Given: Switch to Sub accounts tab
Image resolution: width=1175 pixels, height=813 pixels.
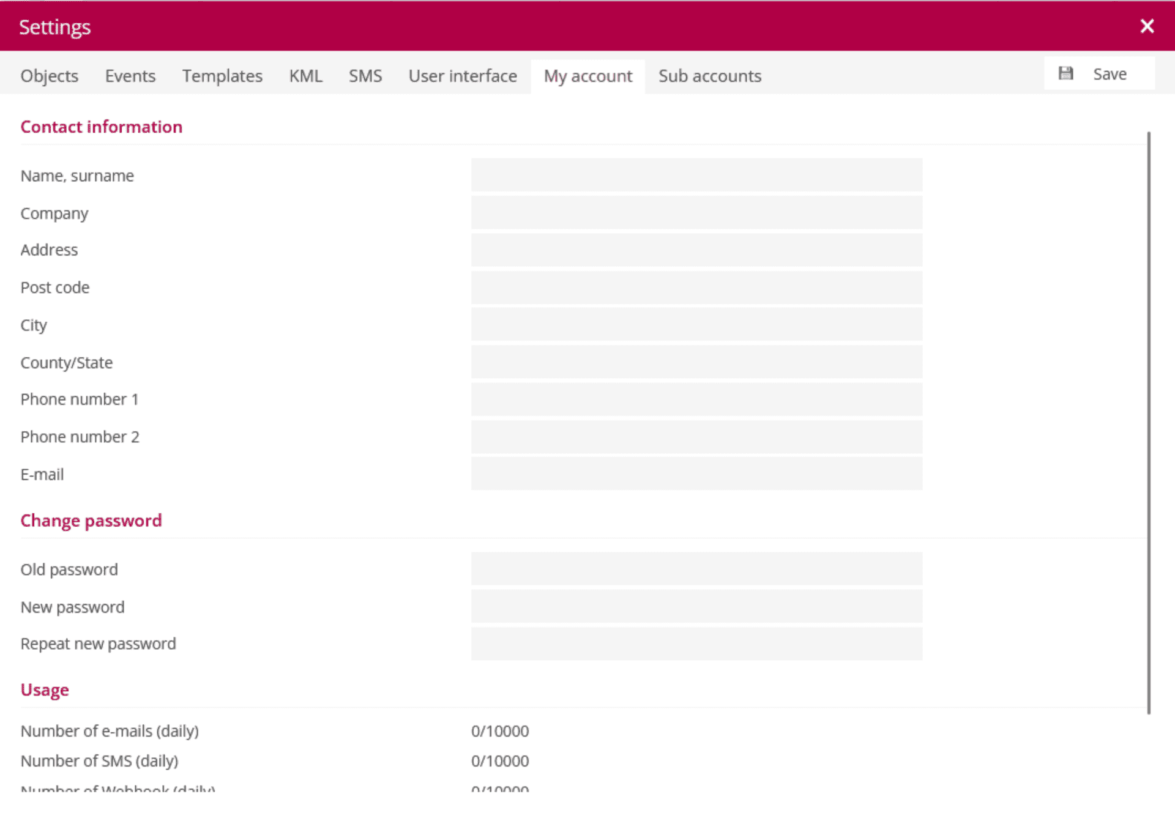Looking at the screenshot, I should pos(710,76).
